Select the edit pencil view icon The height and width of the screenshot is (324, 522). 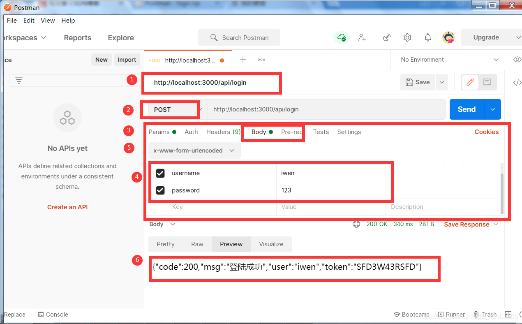pos(470,82)
